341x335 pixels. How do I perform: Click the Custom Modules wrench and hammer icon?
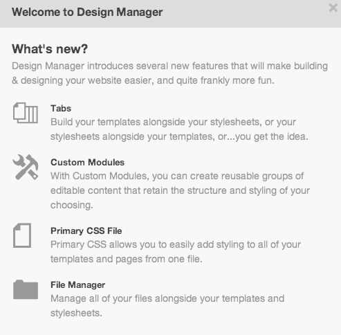click(26, 167)
